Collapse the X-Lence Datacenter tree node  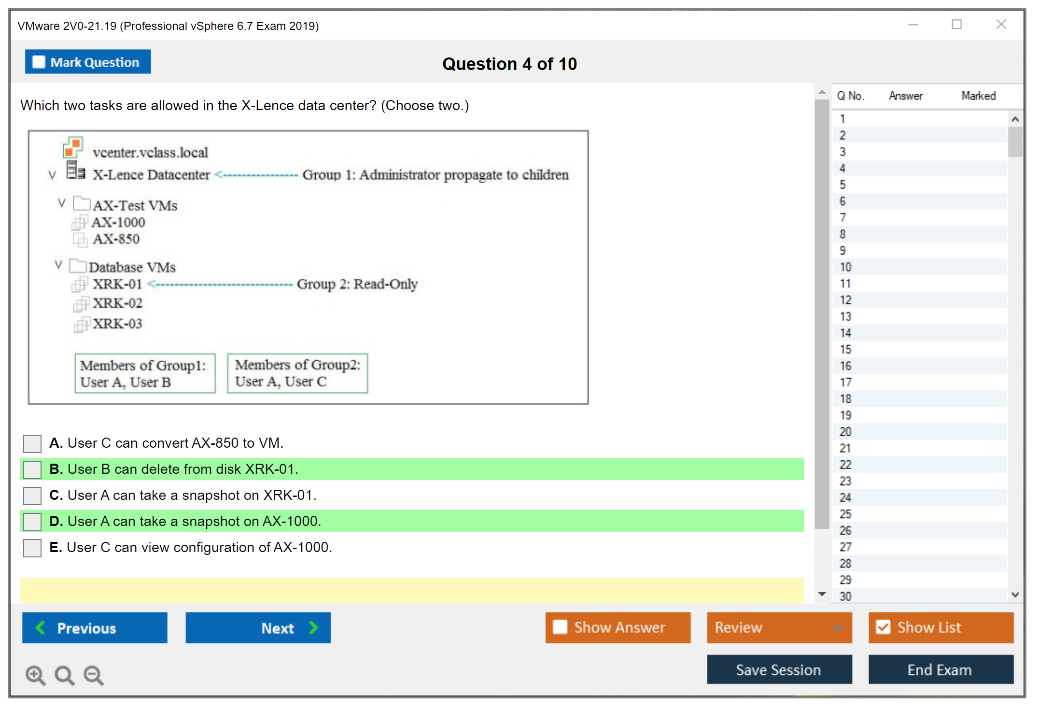(52, 175)
